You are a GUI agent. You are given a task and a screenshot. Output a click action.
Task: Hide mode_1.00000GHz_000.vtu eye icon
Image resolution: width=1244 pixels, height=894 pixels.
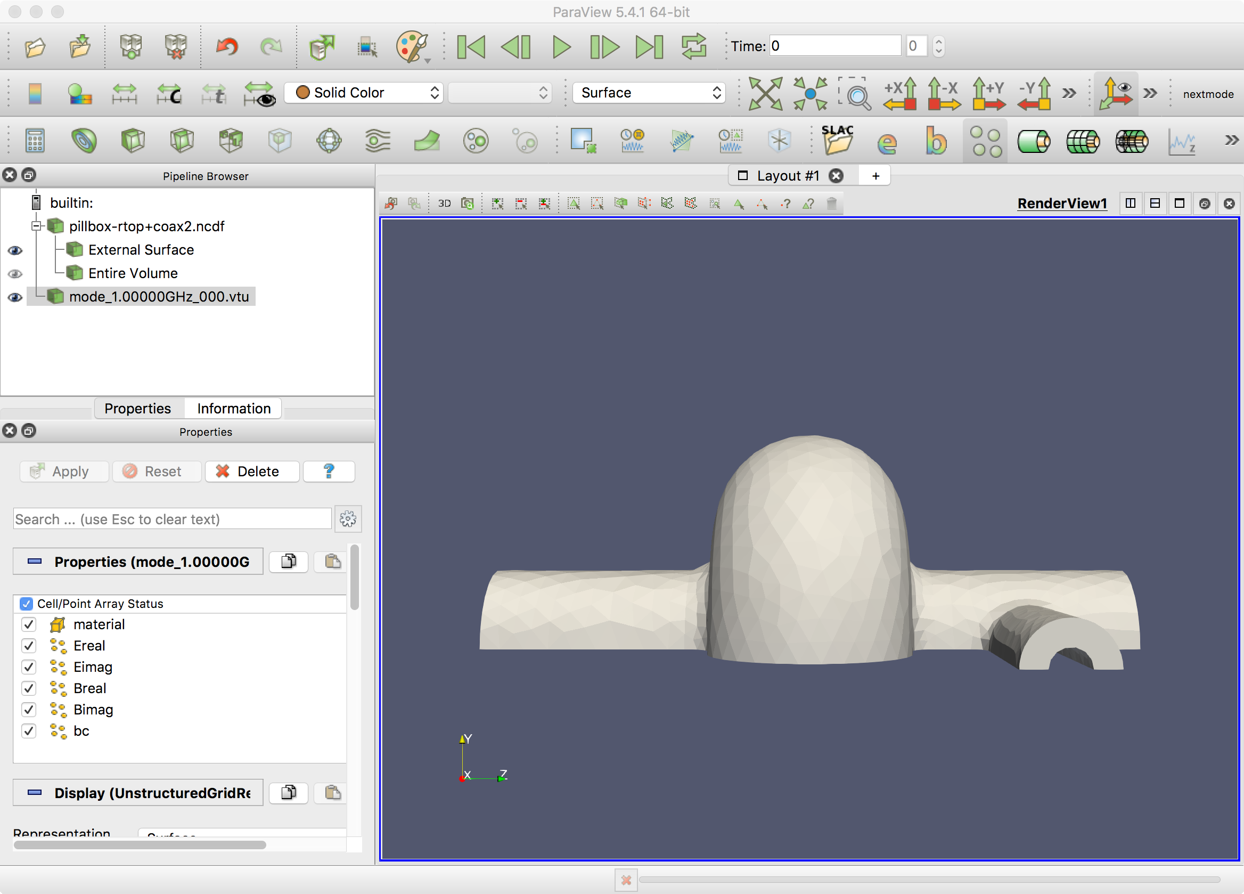(x=15, y=297)
